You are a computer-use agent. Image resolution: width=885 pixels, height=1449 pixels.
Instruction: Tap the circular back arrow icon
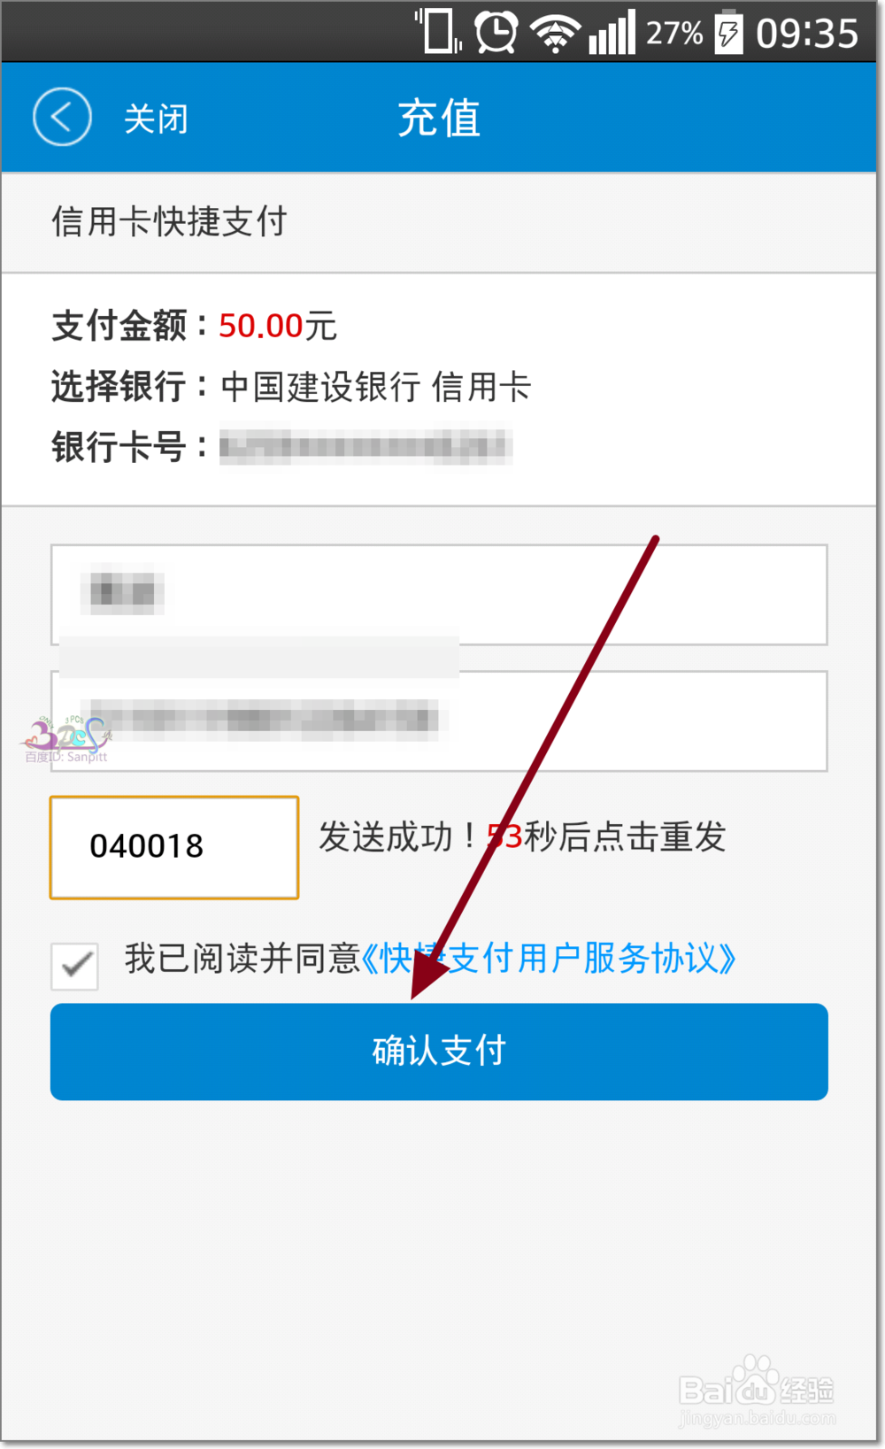tap(62, 117)
